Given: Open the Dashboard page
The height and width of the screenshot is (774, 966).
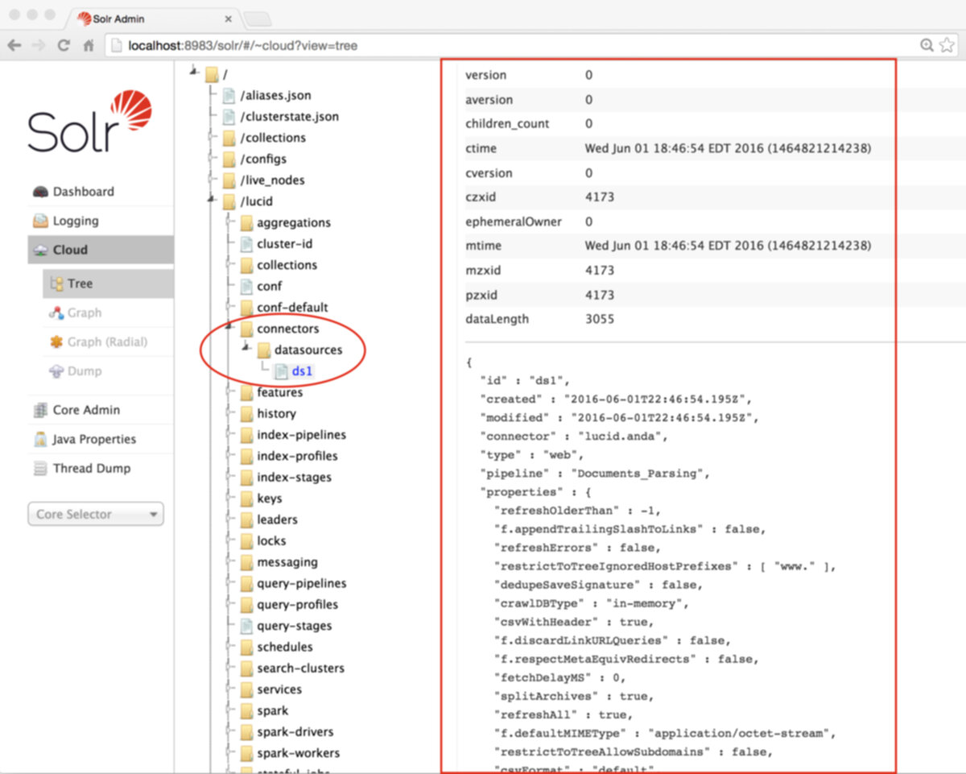Looking at the screenshot, I should [x=84, y=192].
